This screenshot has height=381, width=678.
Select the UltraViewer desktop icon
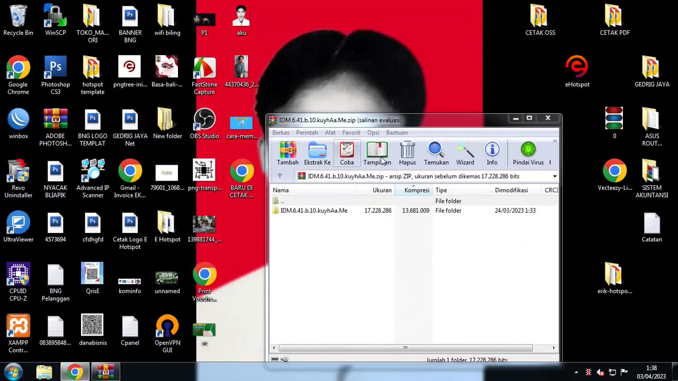click(18, 227)
